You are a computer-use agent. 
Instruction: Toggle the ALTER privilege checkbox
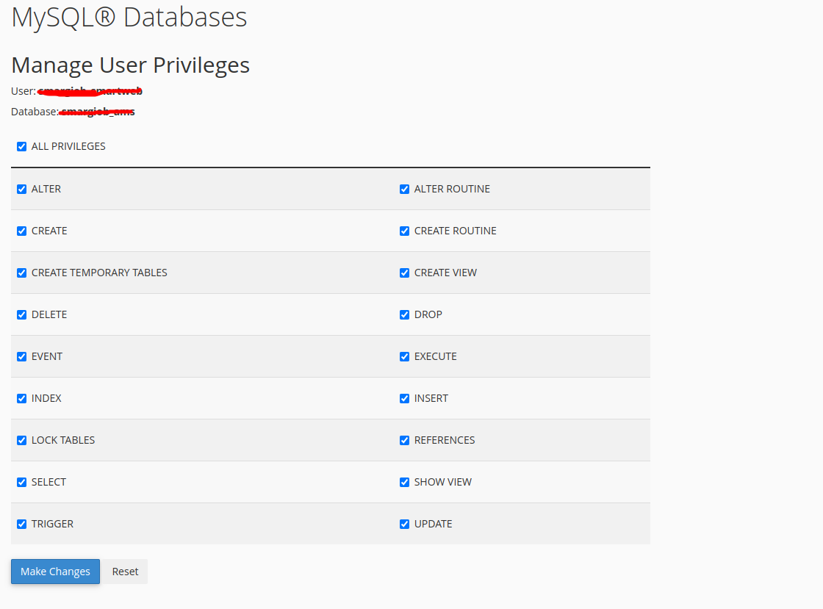(22, 189)
